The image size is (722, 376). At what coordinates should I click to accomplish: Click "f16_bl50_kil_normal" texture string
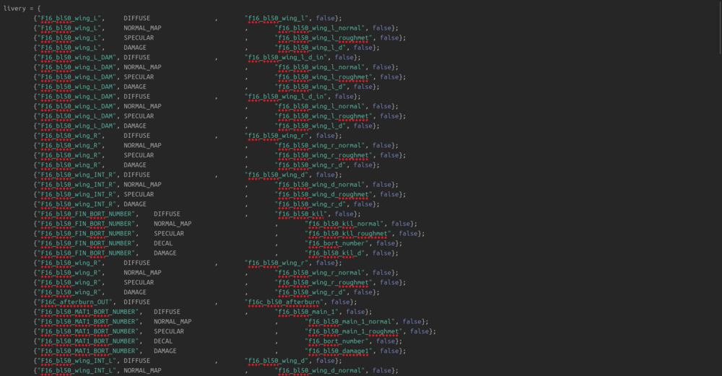pyautogui.click(x=344, y=224)
